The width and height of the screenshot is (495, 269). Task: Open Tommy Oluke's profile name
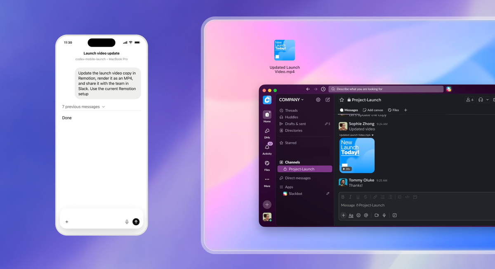click(x=361, y=180)
